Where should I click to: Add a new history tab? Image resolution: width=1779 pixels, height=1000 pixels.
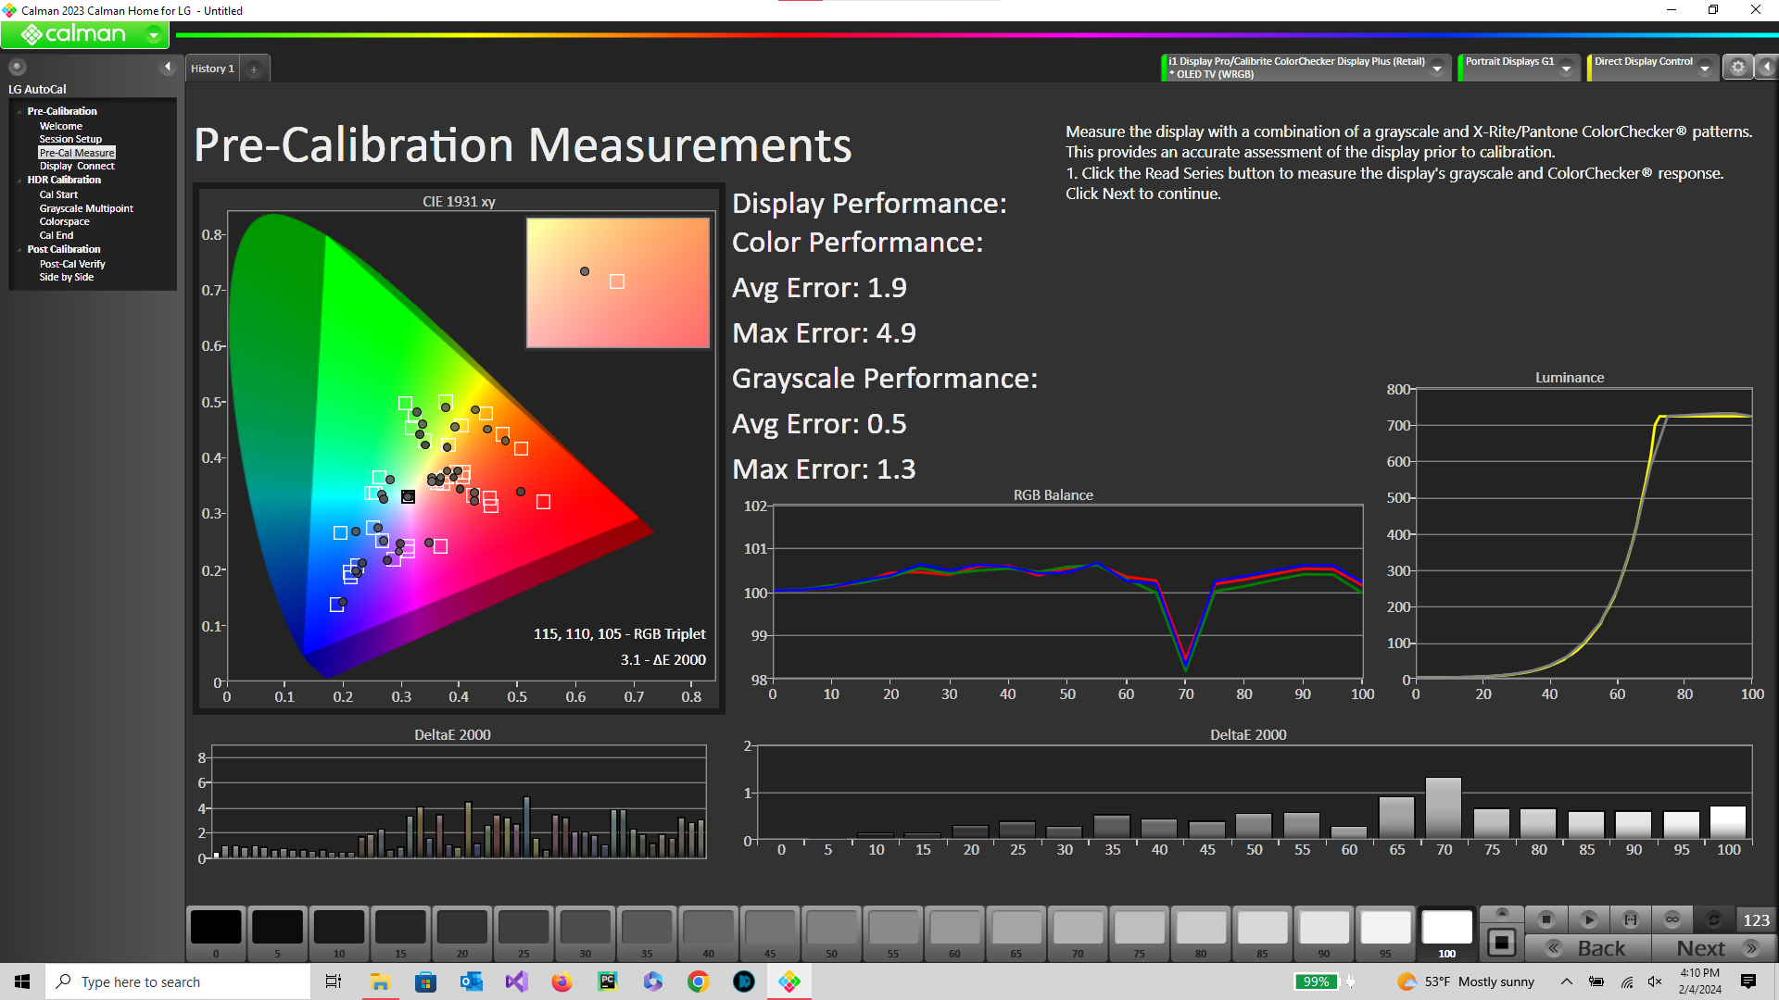tap(254, 69)
